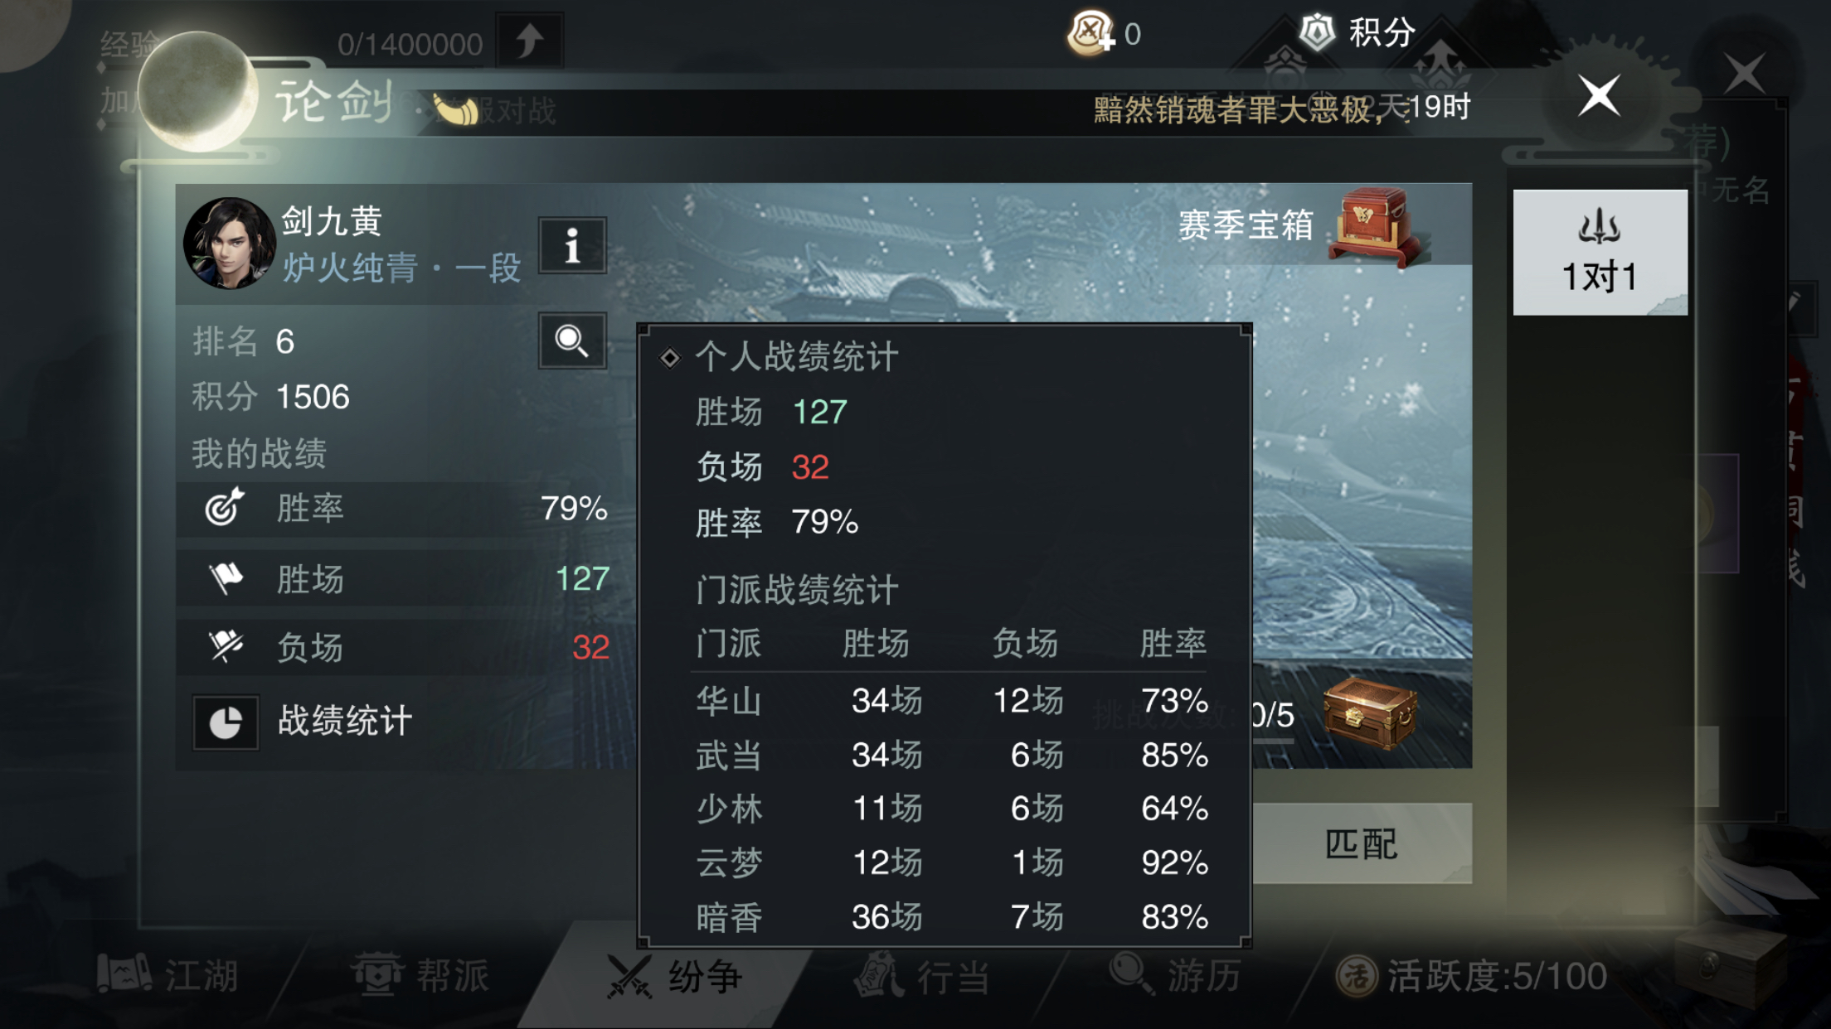Select the 1对1 mode tab

pos(1600,253)
